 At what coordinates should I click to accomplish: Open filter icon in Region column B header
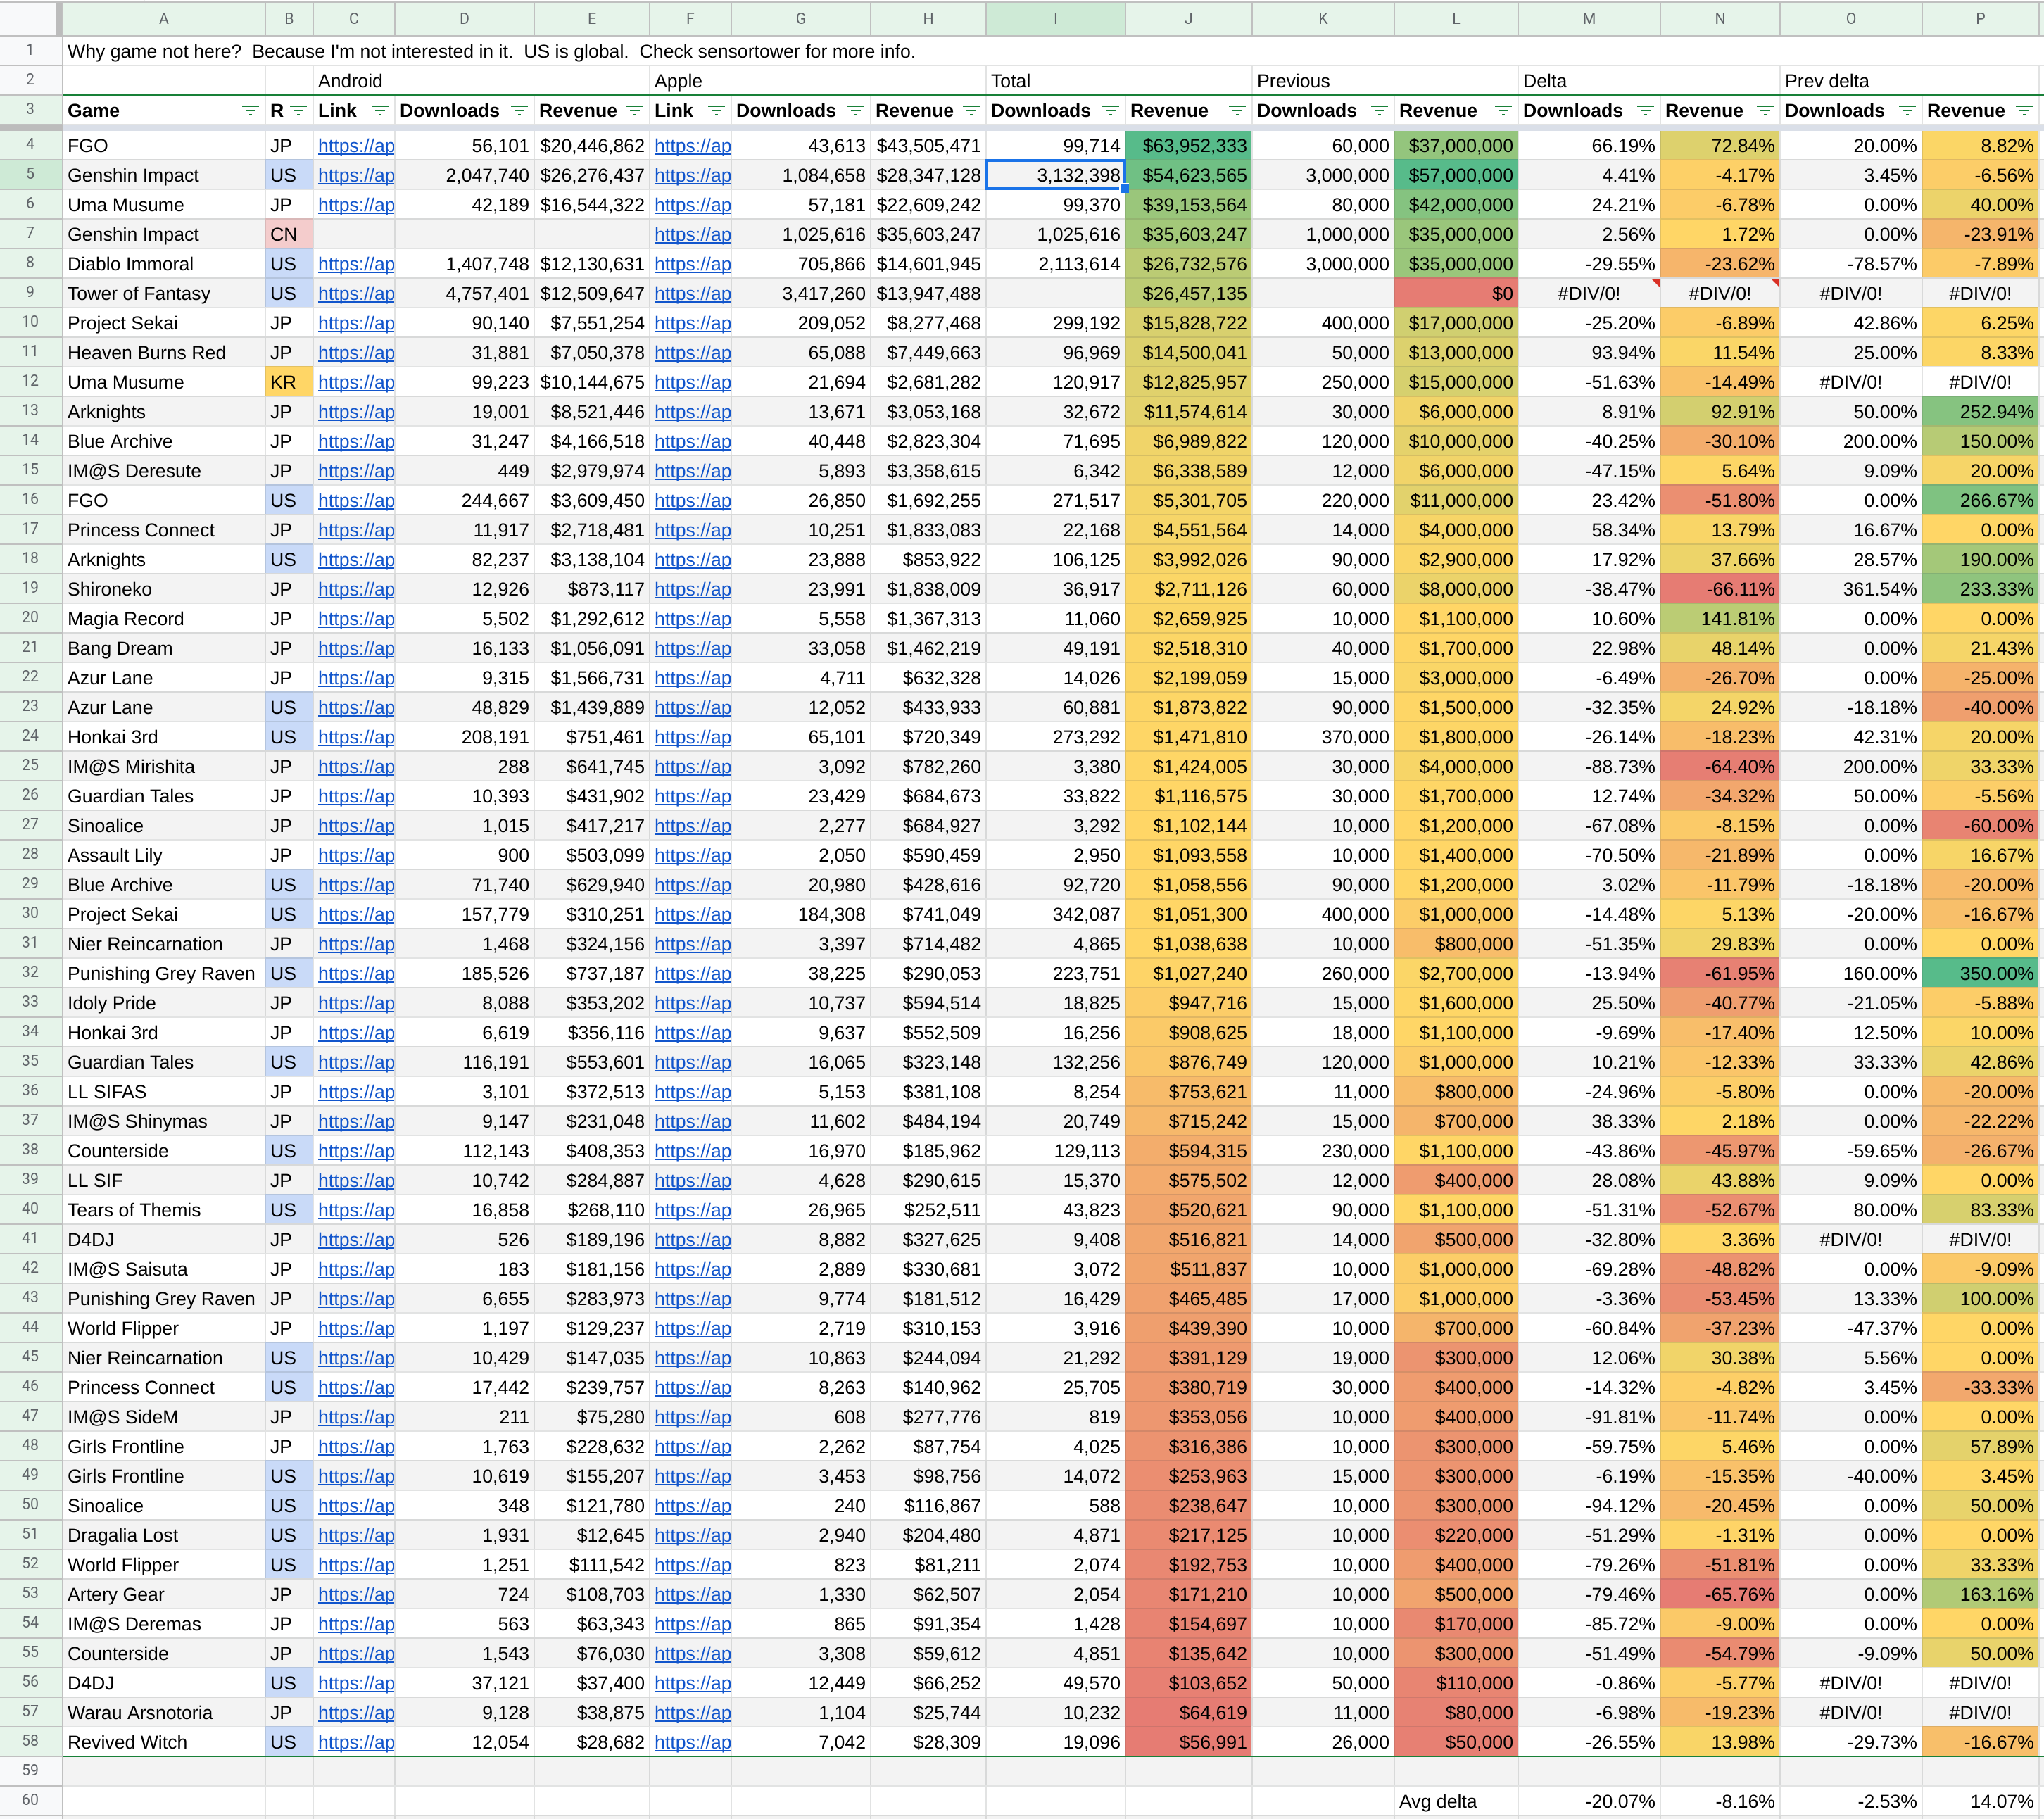pos(298,111)
